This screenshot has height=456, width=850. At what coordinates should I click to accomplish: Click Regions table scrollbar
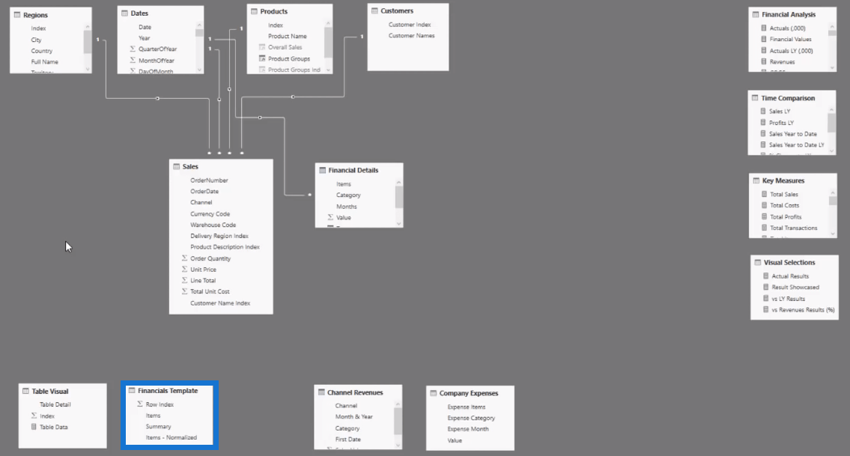click(88, 42)
